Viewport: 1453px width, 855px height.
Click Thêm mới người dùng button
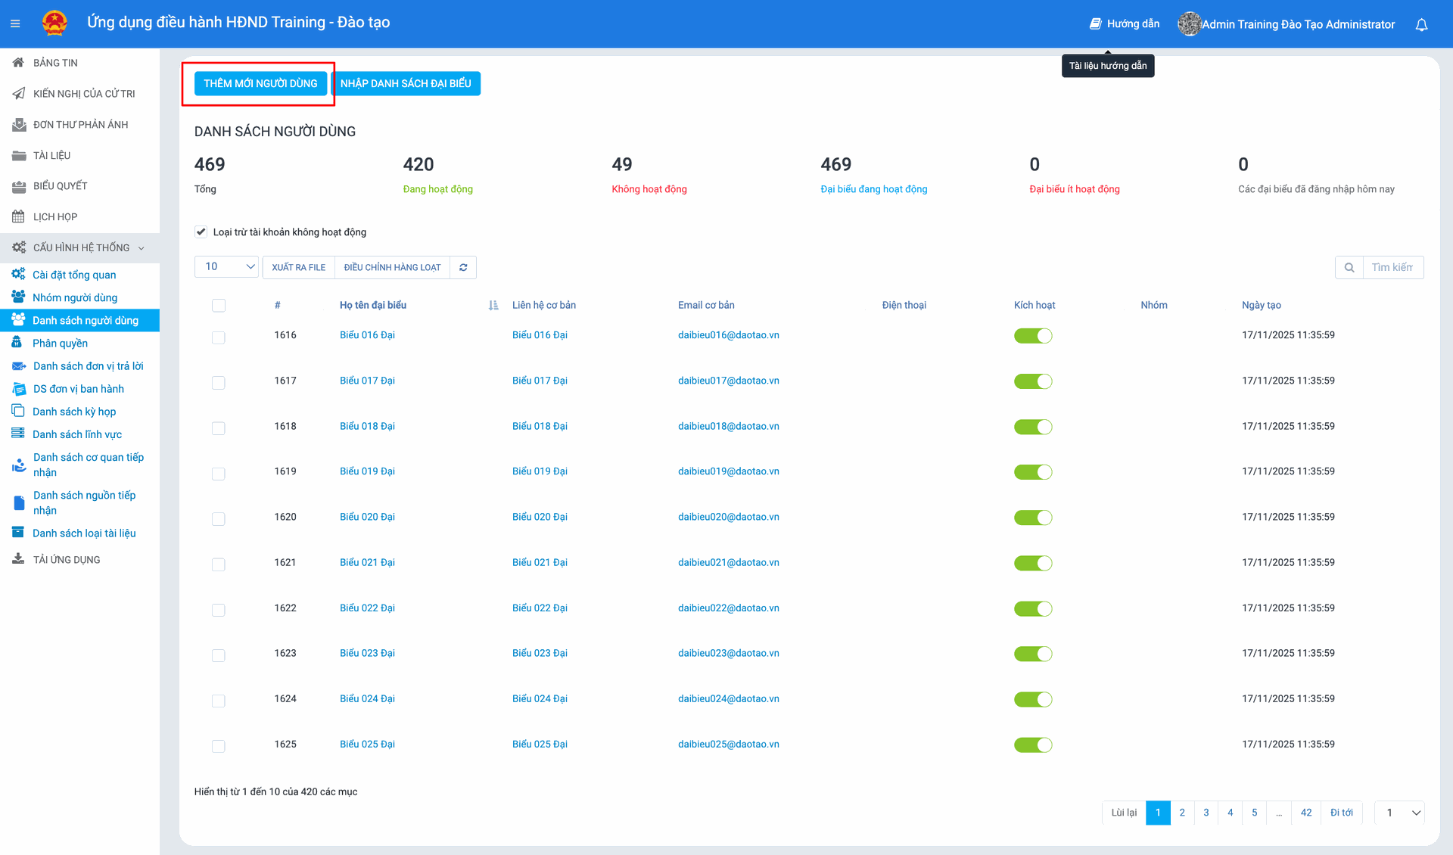260,83
